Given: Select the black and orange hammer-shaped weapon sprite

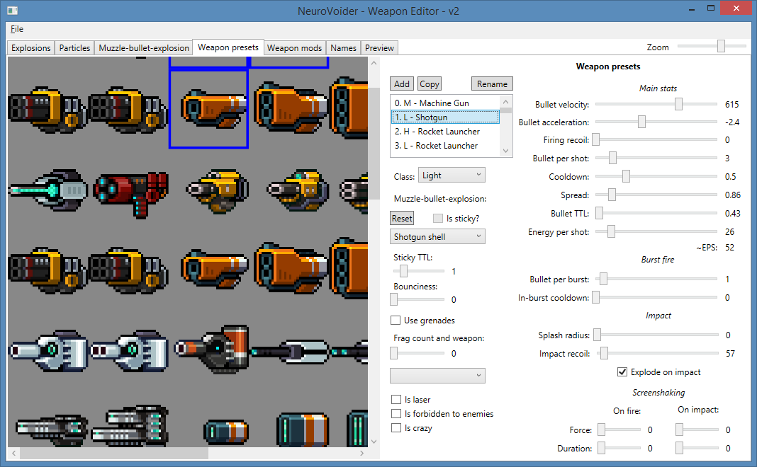Looking at the screenshot, I should [x=211, y=349].
